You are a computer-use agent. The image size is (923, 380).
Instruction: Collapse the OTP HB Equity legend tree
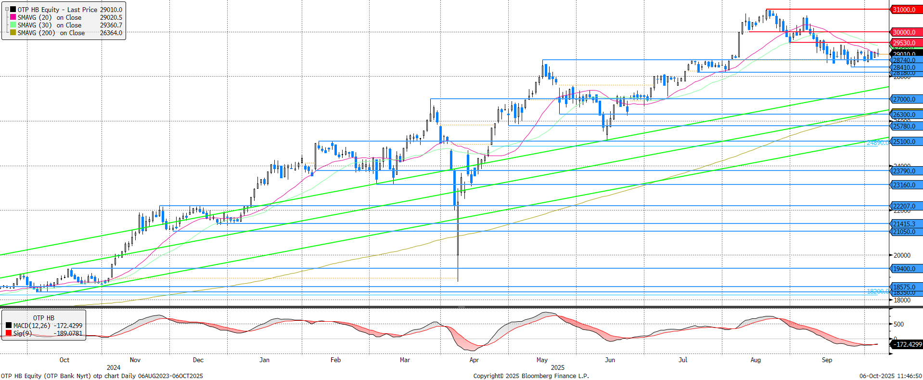click(x=7, y=9)
